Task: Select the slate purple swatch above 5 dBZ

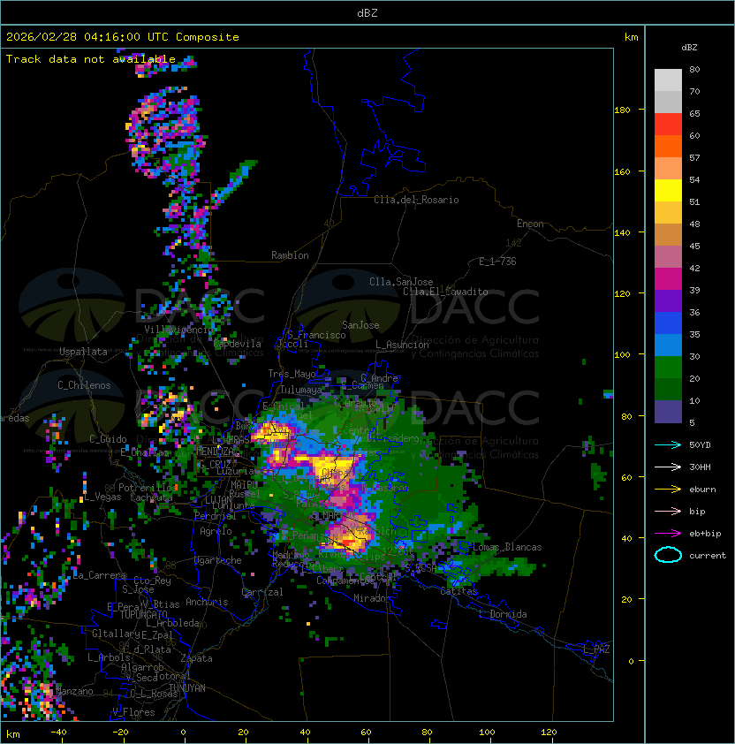Action: [668, 412]
